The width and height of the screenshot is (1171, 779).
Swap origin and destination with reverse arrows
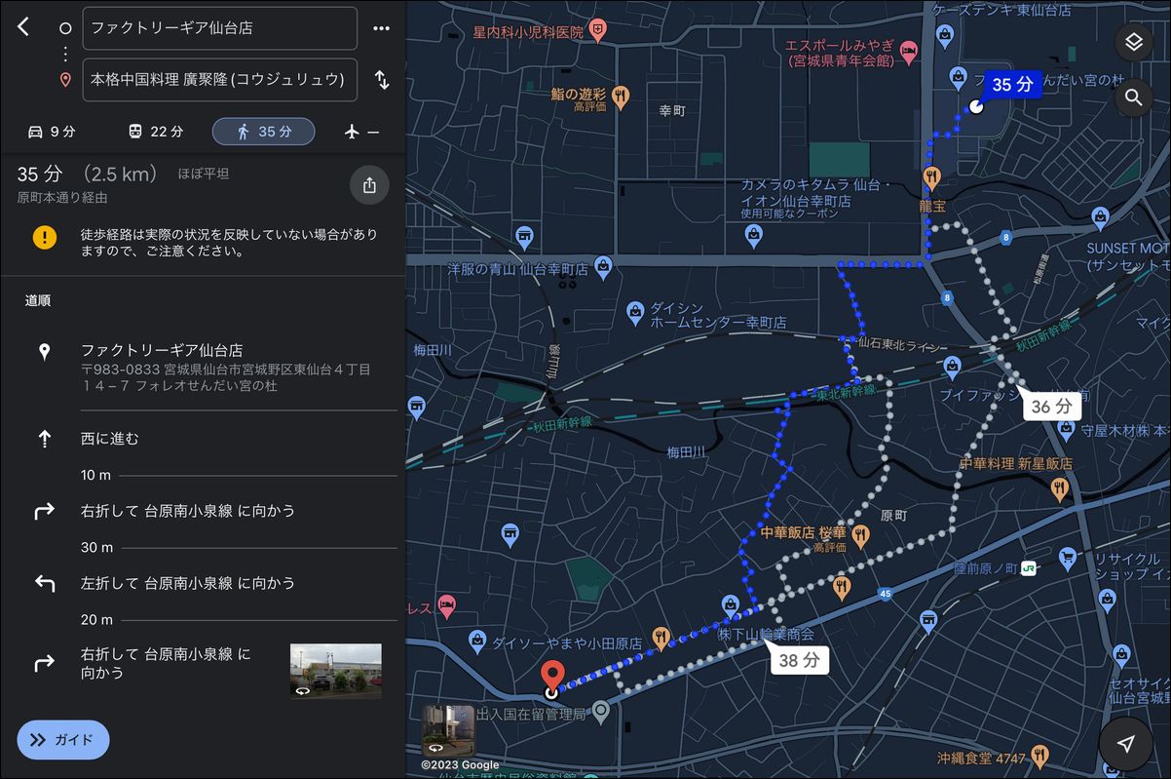[x=382, y=80]
